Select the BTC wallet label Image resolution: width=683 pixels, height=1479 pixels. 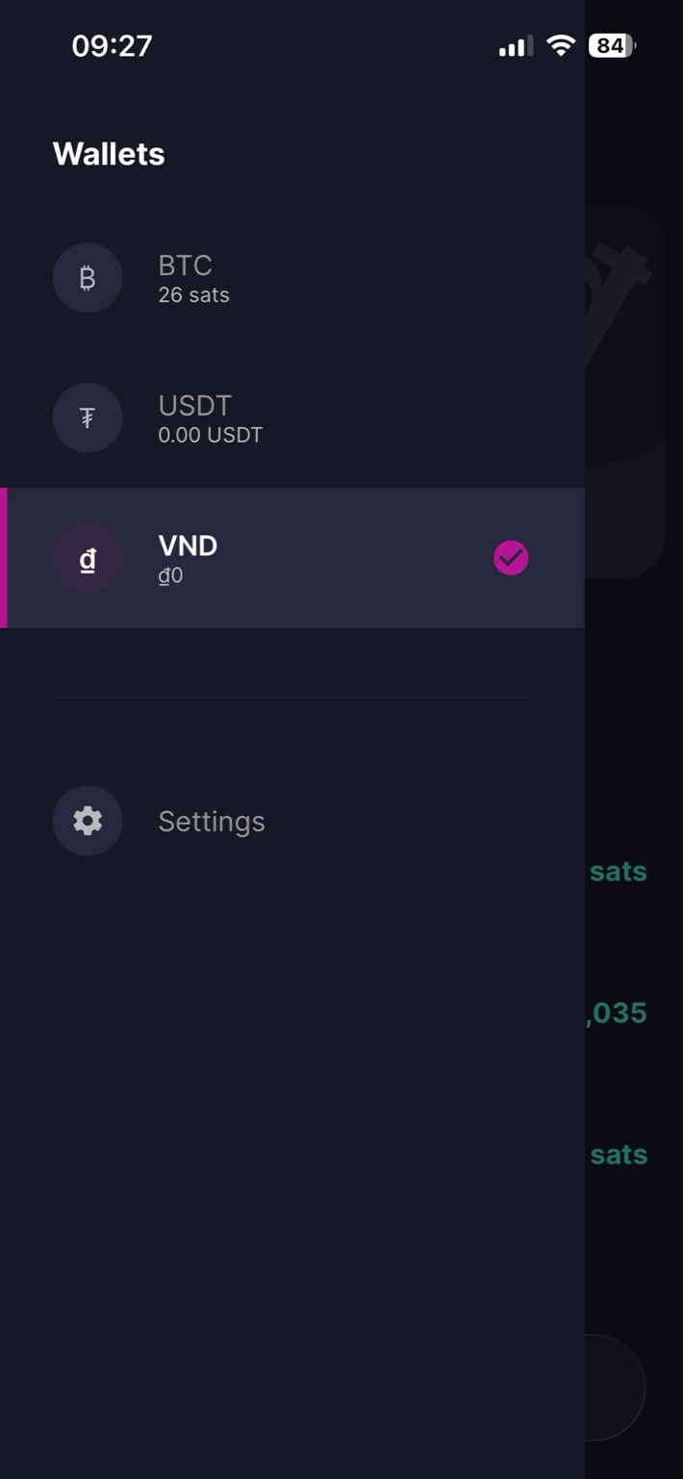(x=185, y=265)
